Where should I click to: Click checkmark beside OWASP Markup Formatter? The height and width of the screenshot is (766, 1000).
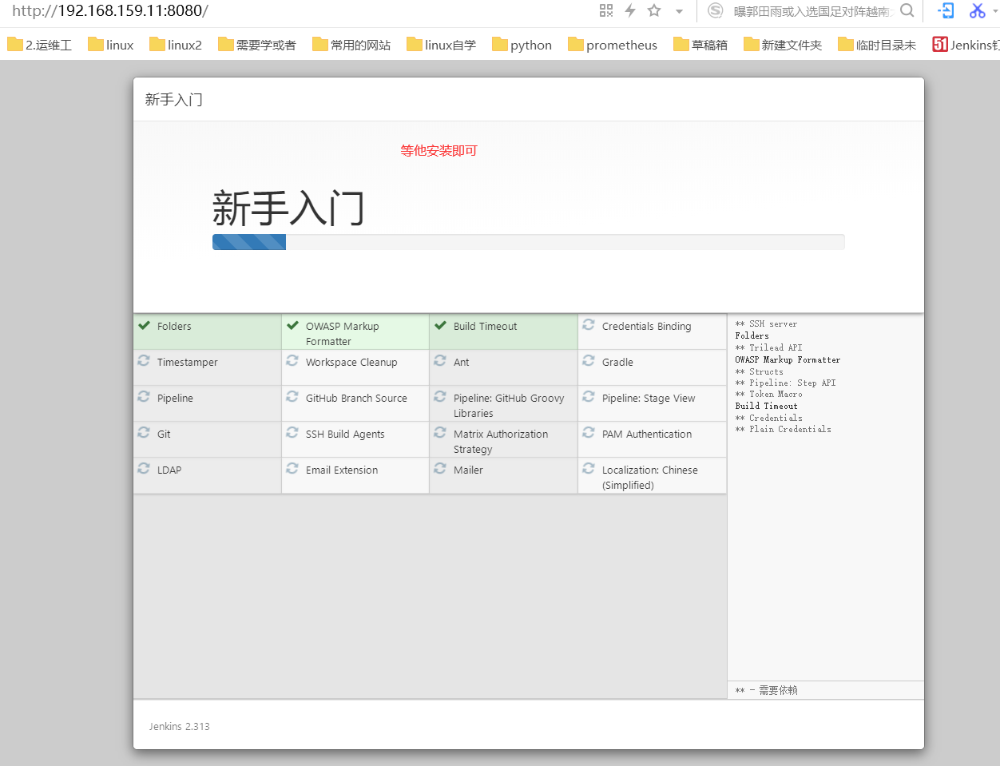tap(293, 325)
